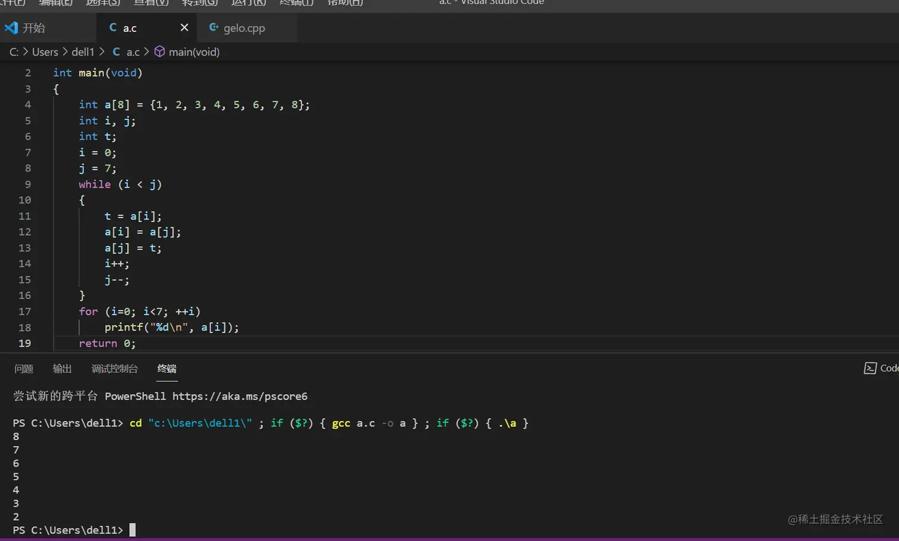
Task: Click the terminal output line showing 8
Action: point(16,437)
